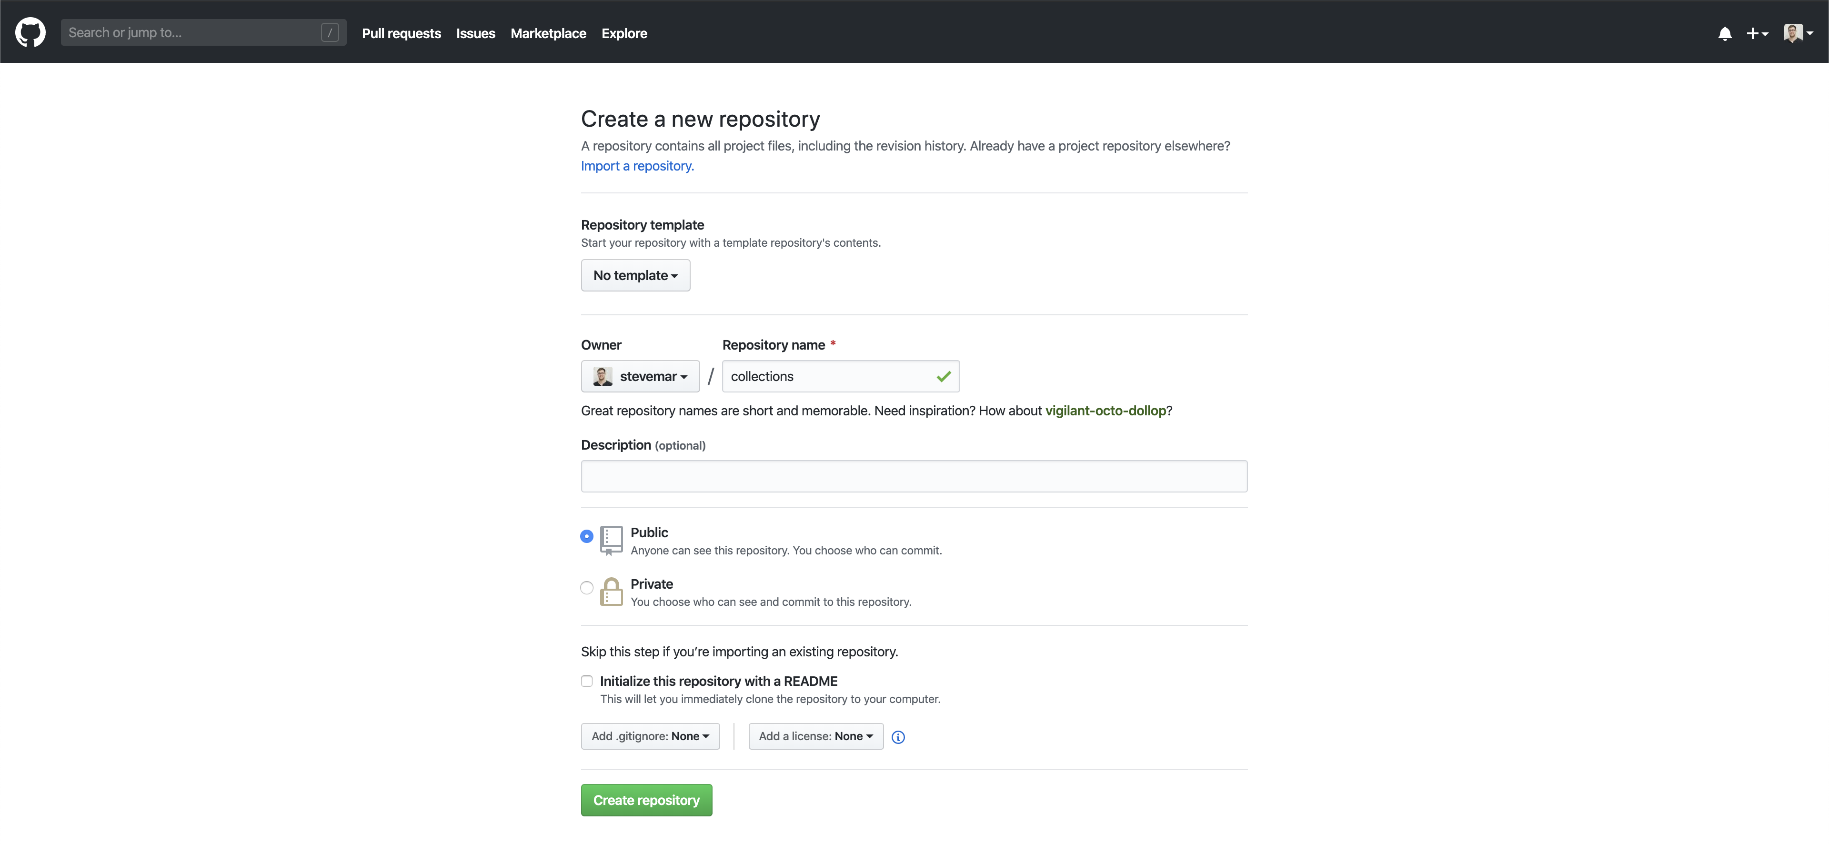Click the license info icon
This screenshot has width=1829, height=844.
[x=898, y=737]
